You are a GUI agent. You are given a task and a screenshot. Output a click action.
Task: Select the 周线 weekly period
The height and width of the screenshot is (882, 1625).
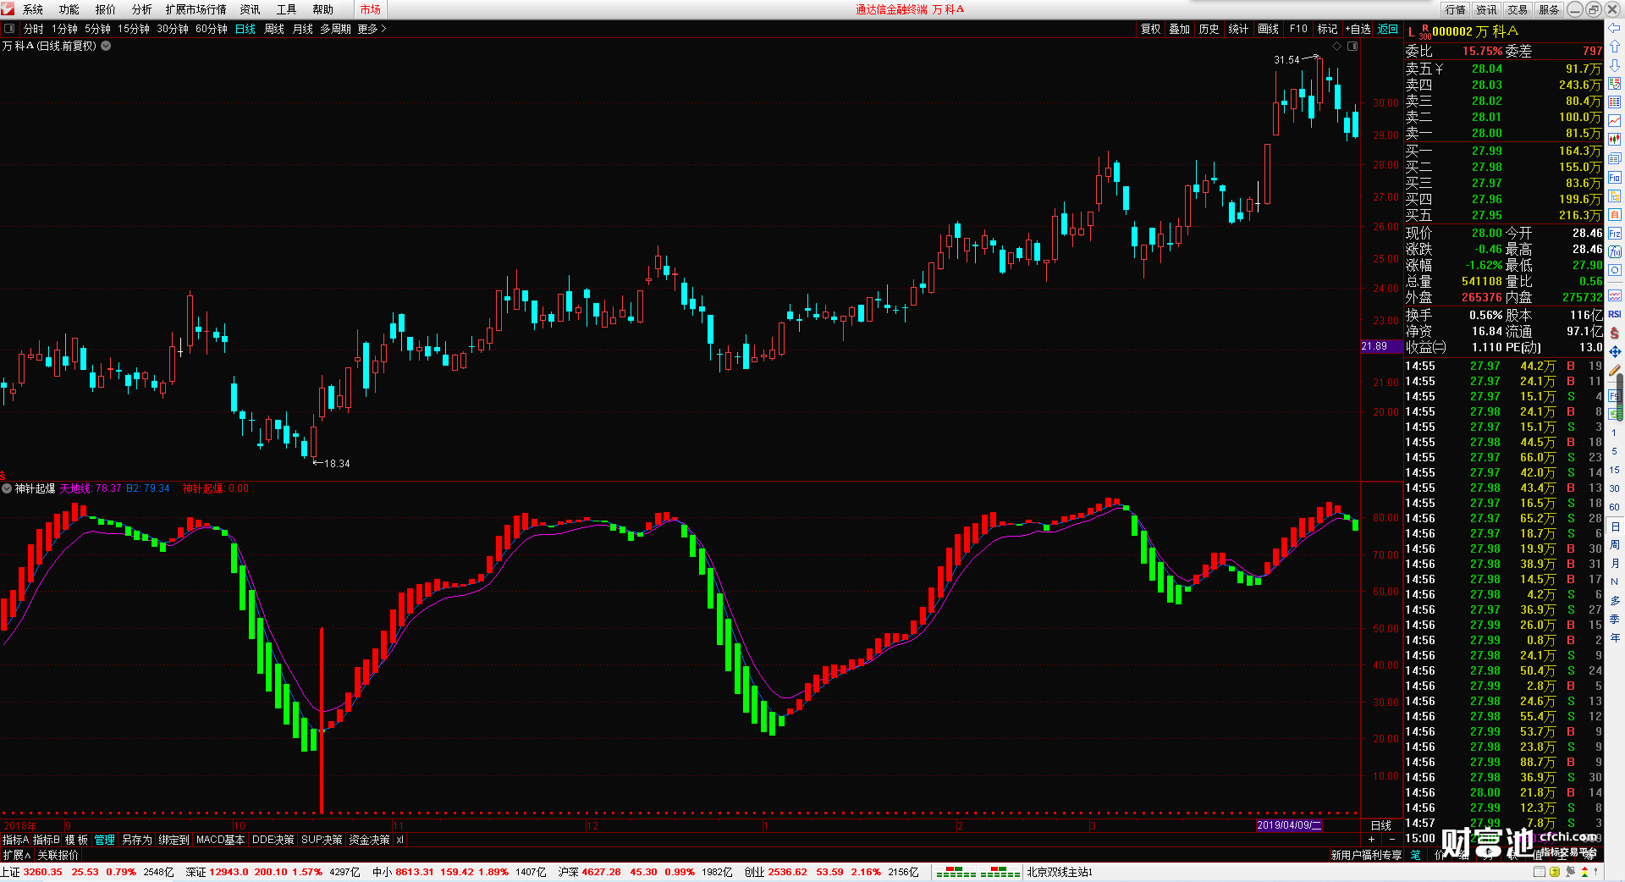274,29
